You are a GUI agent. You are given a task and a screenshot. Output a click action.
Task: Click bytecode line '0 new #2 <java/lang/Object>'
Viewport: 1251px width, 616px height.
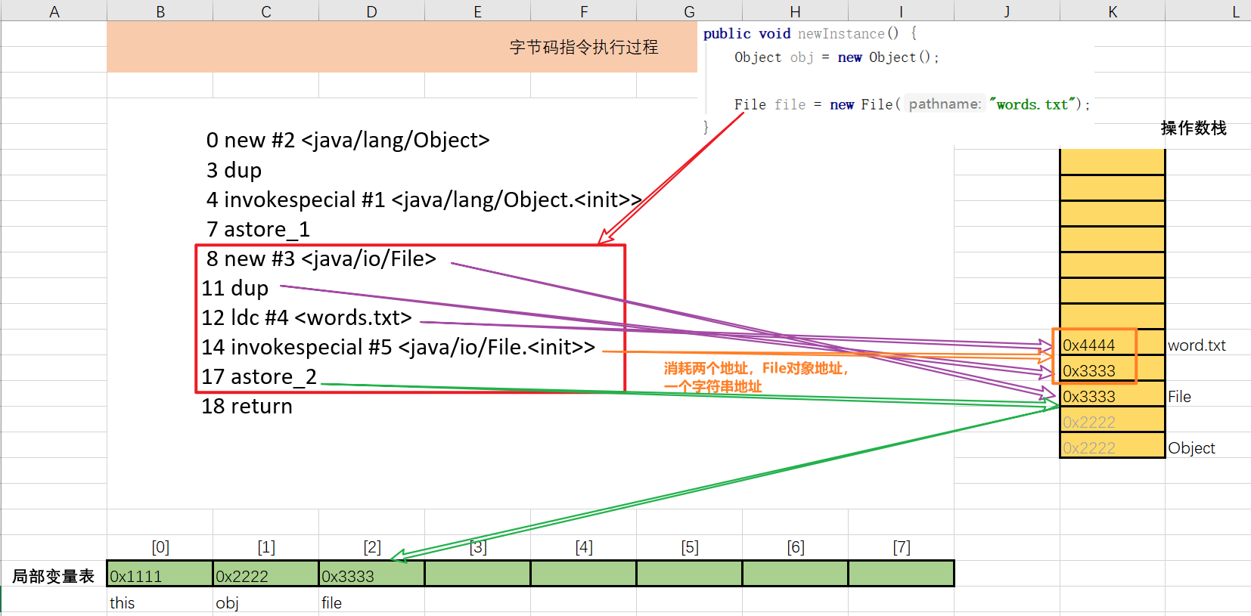point(348,141)
